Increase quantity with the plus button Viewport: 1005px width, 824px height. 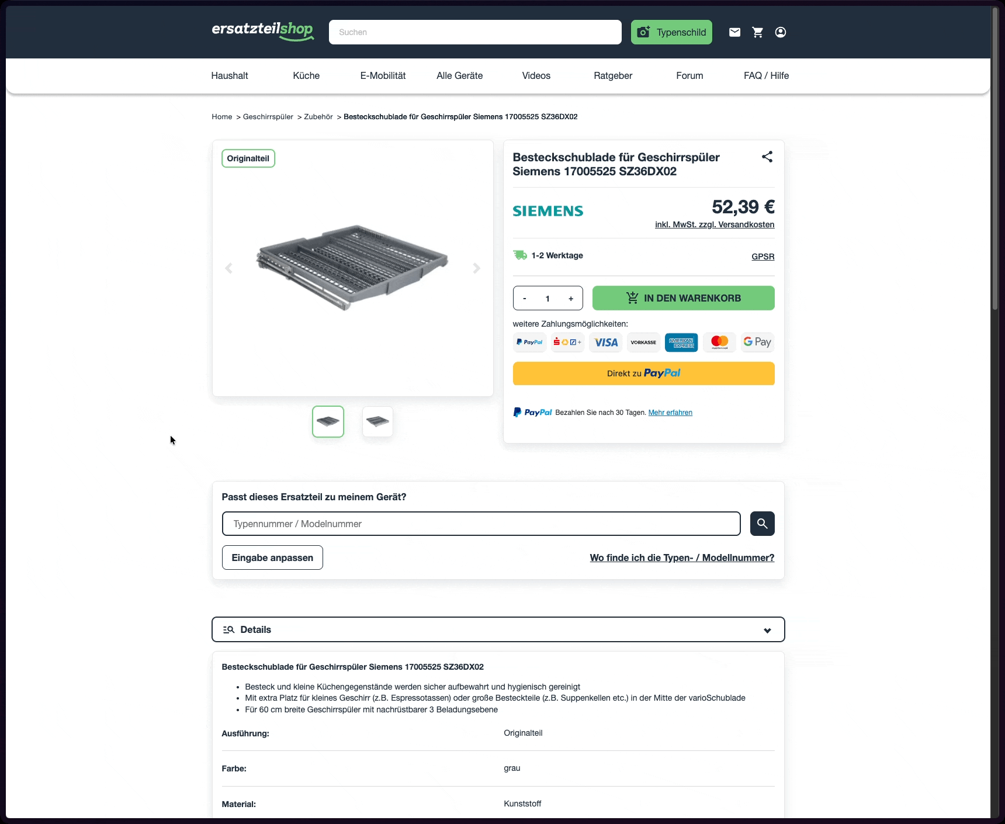coord(571,299)
